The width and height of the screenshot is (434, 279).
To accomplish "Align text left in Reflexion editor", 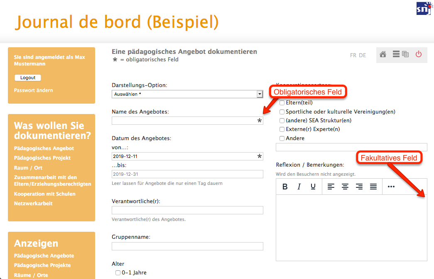I will [331, 187].
